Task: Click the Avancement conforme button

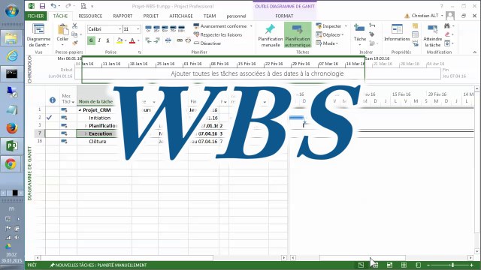Action: click(x=220, y=26)
